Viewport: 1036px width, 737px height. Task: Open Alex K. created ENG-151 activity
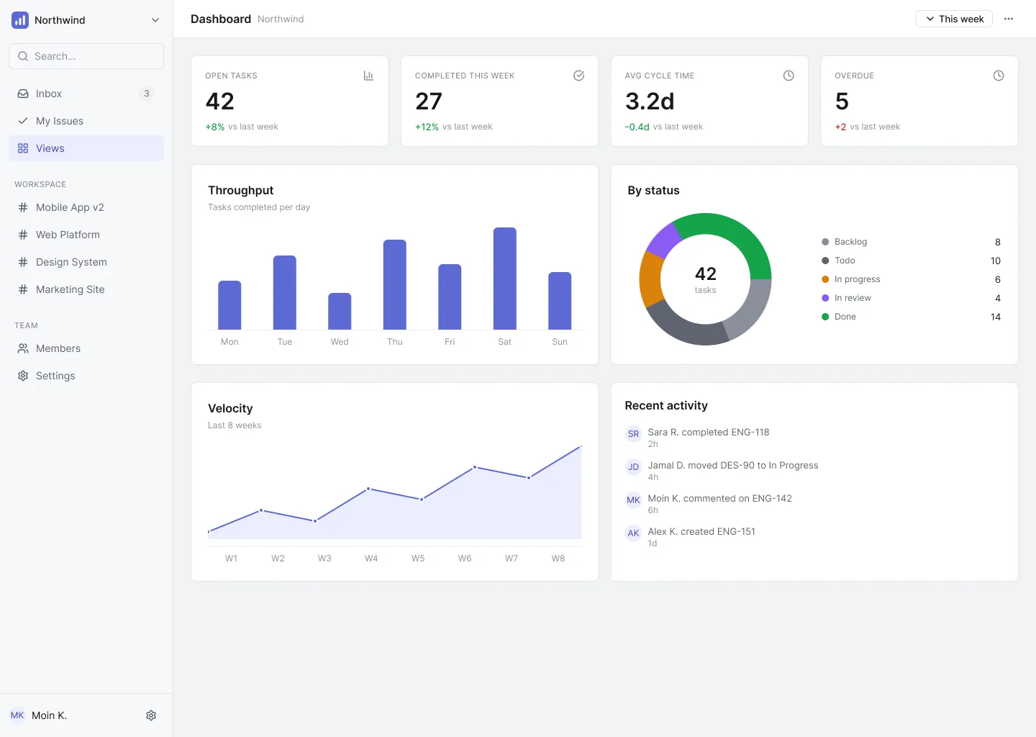pos(814,537)
